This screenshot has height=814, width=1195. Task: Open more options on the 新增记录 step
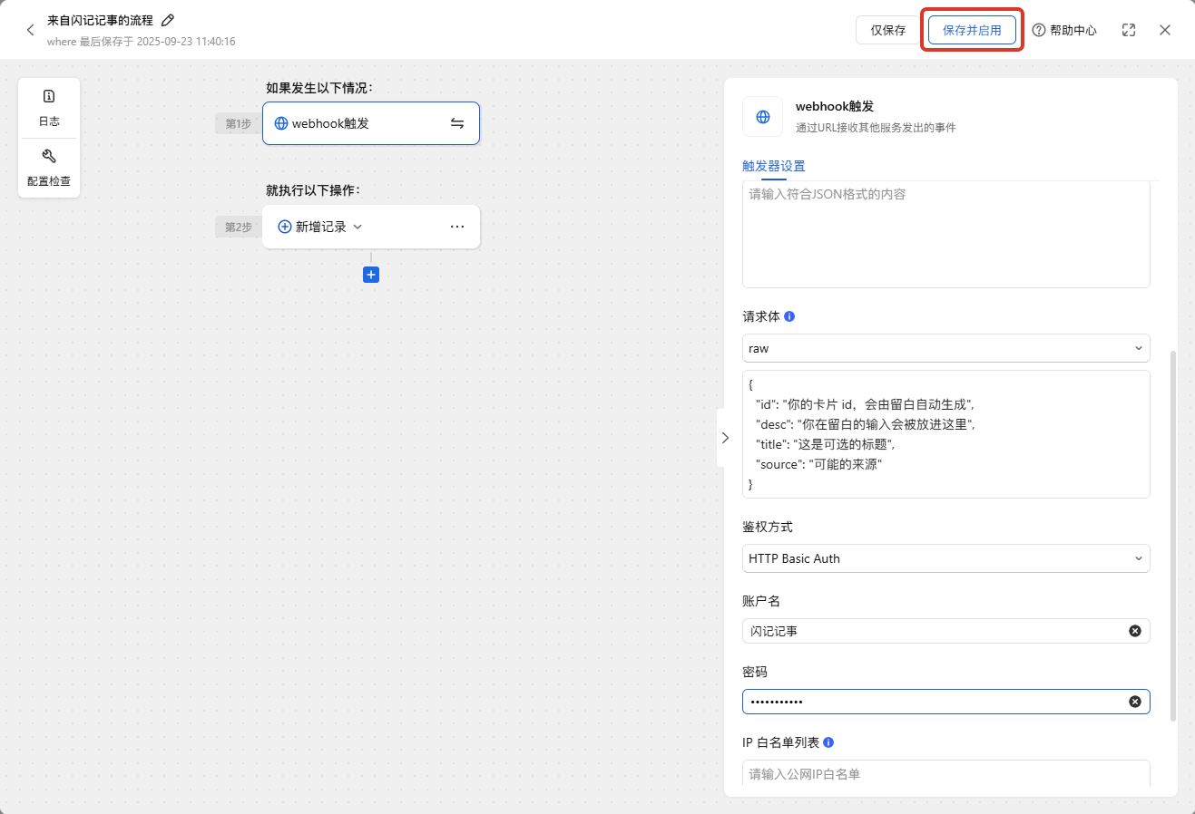point(456,227)
